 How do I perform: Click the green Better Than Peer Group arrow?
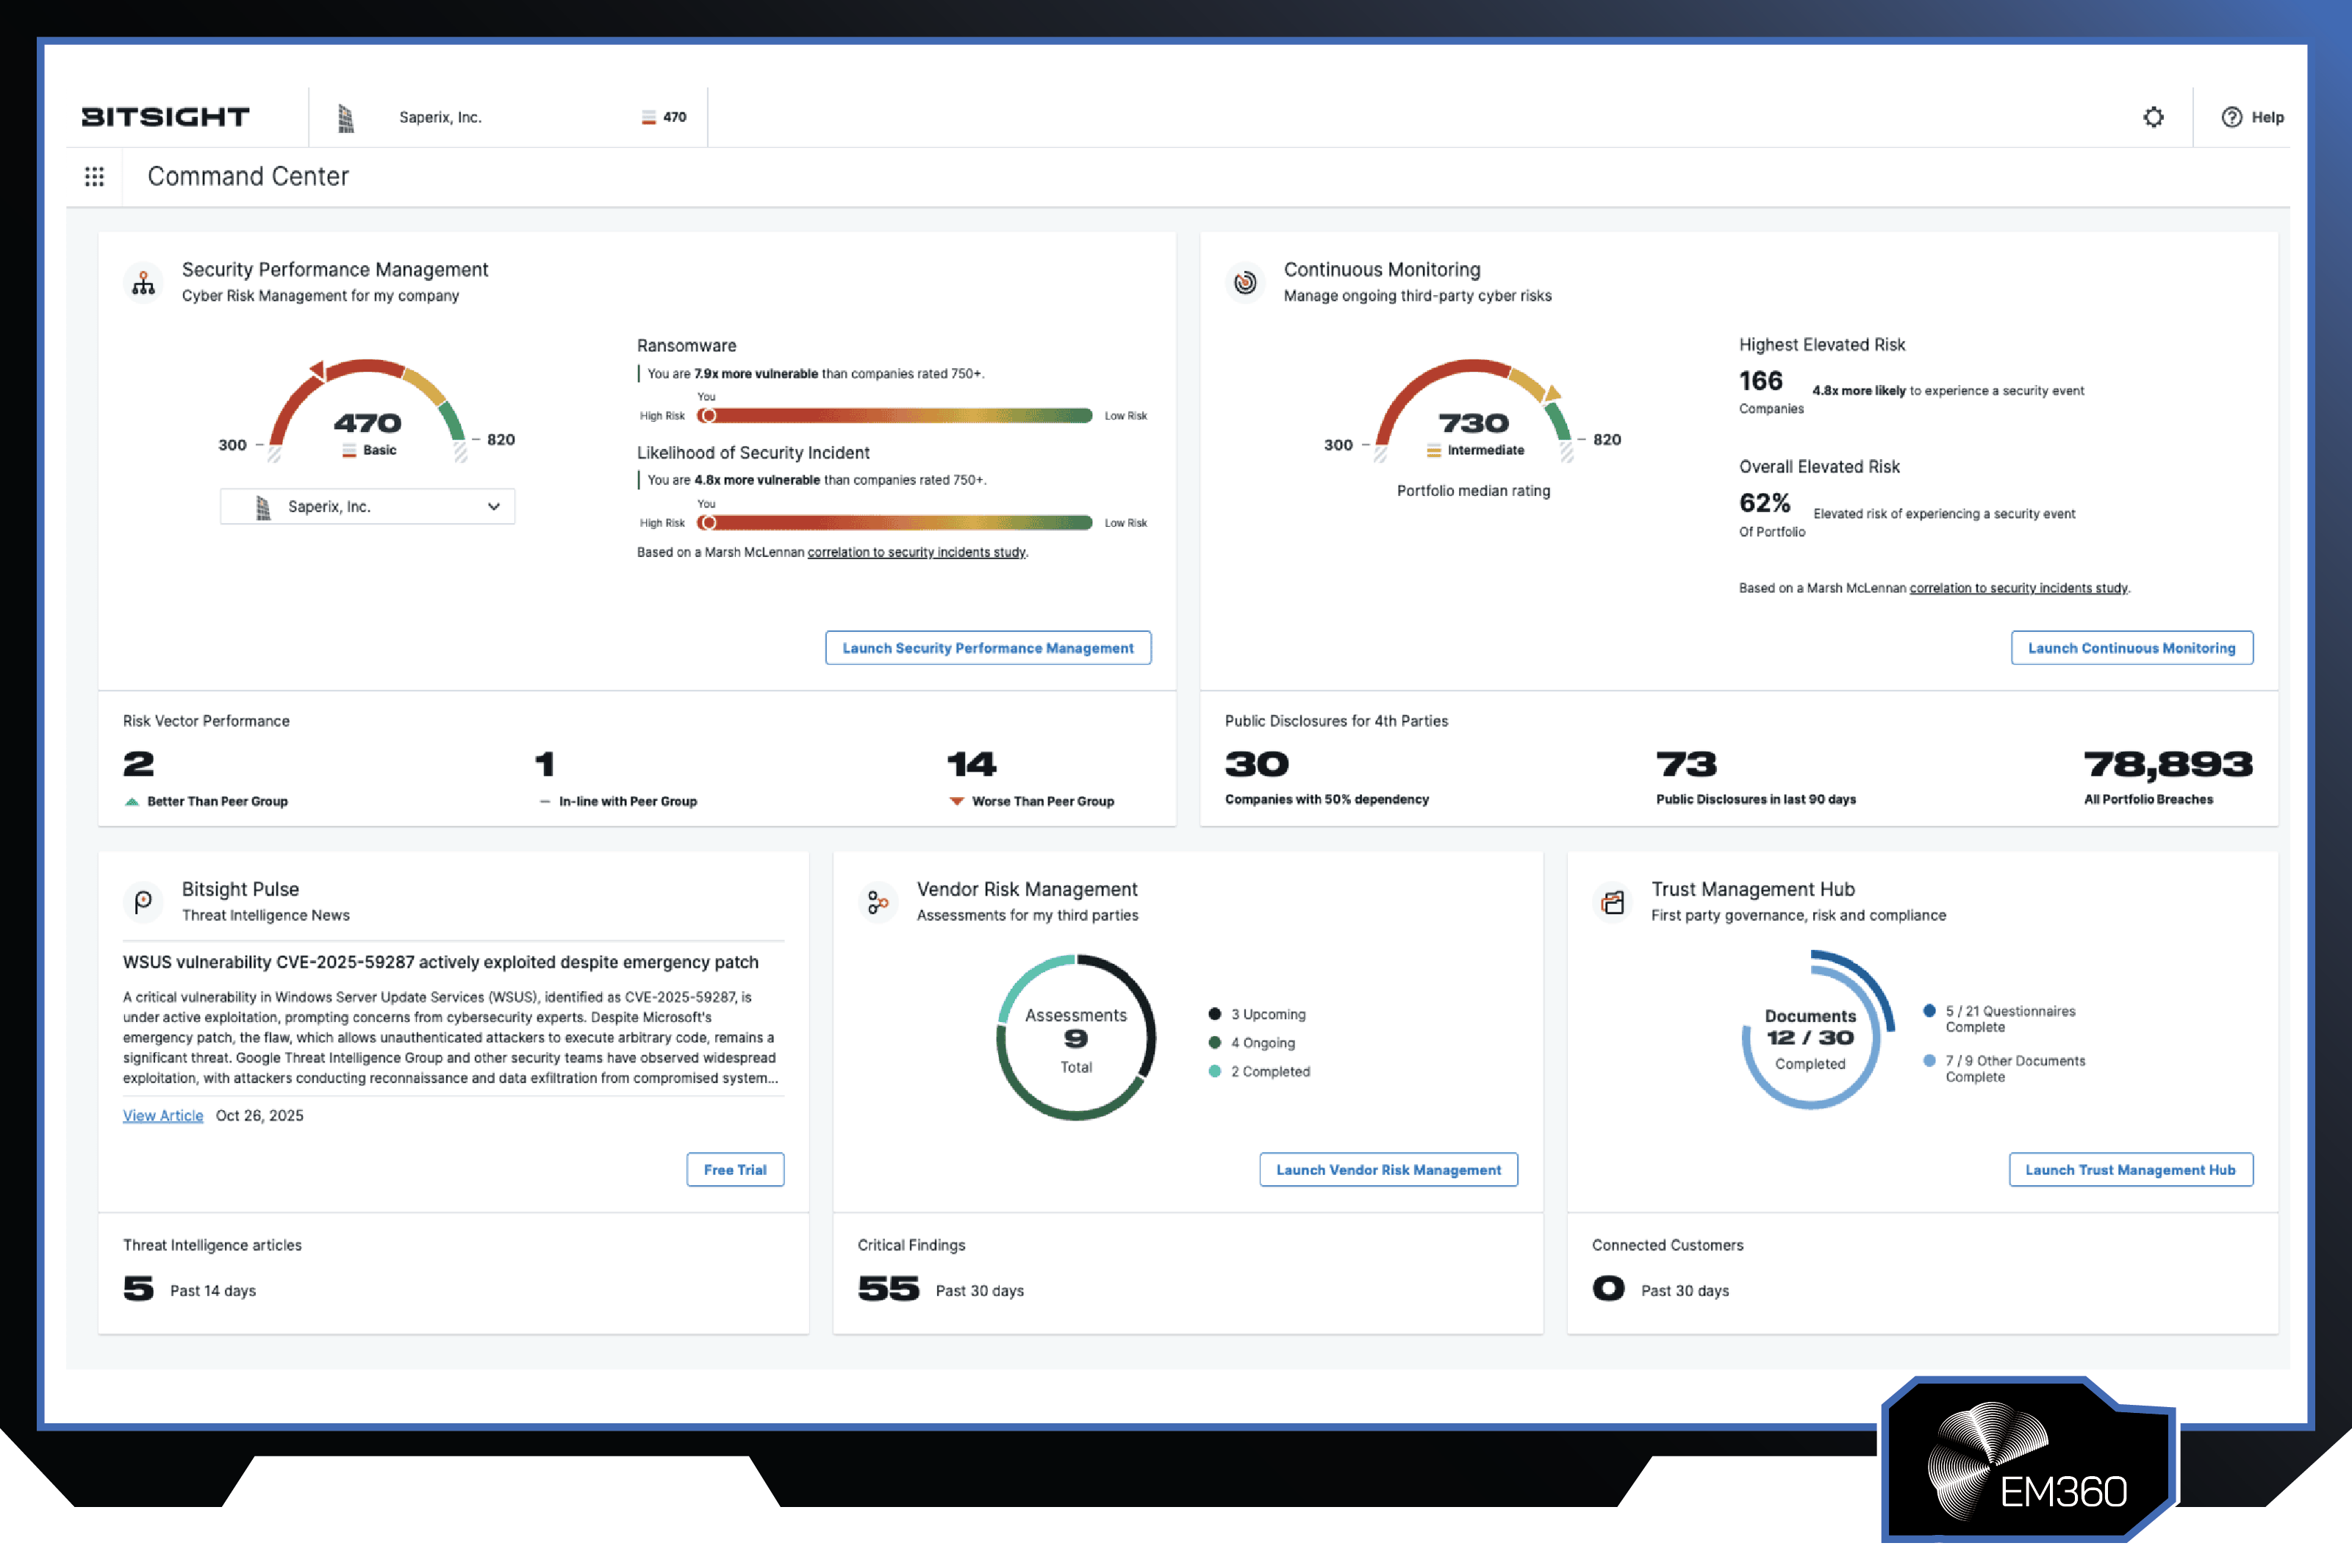click(x=132, y=801)
